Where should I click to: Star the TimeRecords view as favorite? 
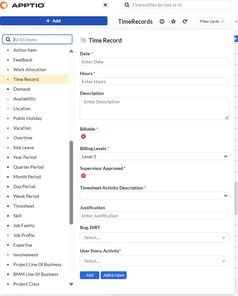click(x=173, y=21)
